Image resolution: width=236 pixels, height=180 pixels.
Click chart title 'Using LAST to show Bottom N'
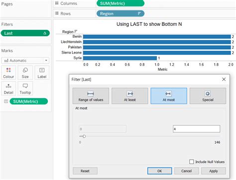(149, 24)
